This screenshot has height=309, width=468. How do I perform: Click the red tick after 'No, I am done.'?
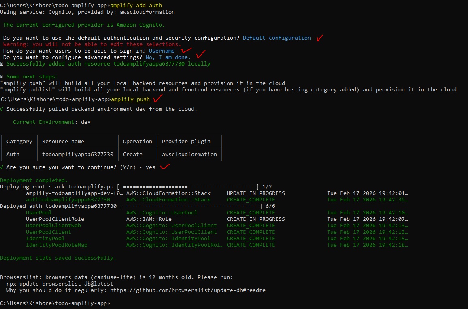[200, 55]
